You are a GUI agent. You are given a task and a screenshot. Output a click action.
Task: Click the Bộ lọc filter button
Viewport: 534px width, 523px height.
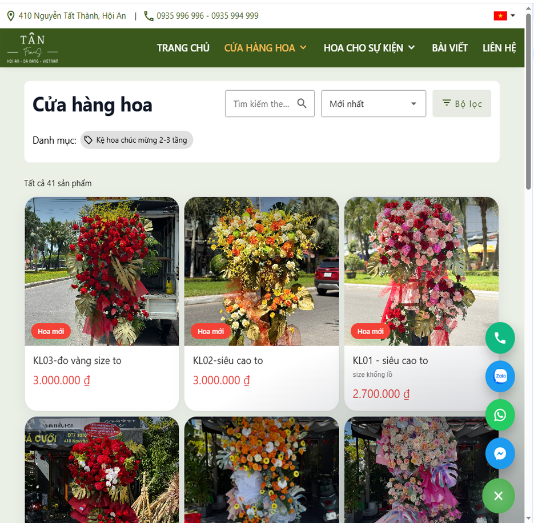pyautogui.click(x=461, y=104)
